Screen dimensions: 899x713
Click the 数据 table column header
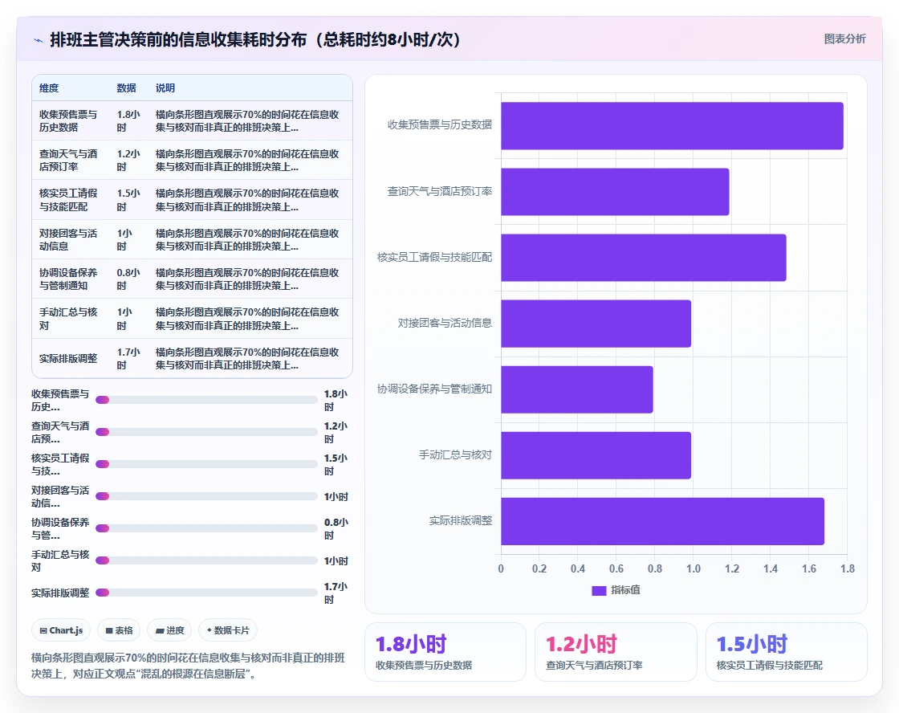point(126,88)
